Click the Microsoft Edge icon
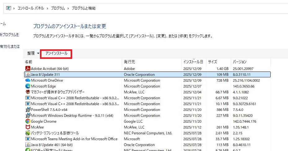This screenshot has width=288, height=151. [28, 86]
